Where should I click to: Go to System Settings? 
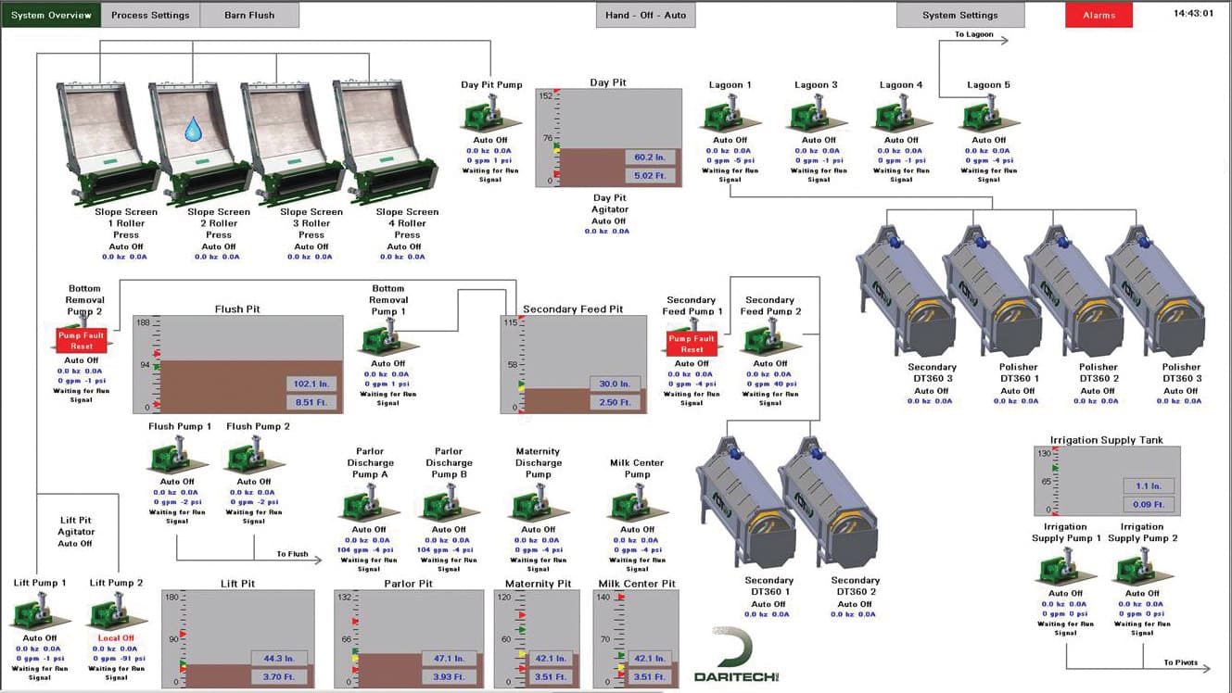click(x=959, y=15)
